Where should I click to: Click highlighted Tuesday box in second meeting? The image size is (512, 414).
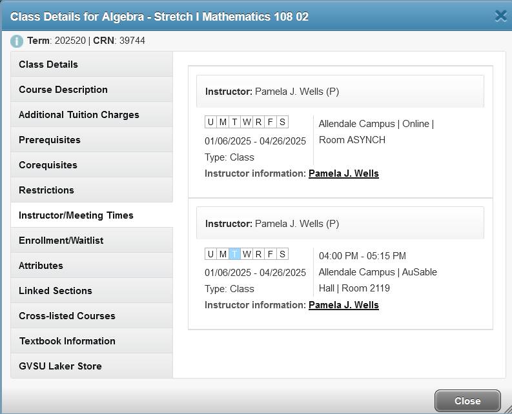click(x=235, y=254)
